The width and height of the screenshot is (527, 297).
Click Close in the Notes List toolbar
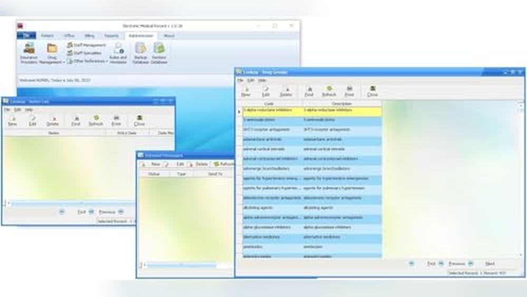(x=139, y=120)
